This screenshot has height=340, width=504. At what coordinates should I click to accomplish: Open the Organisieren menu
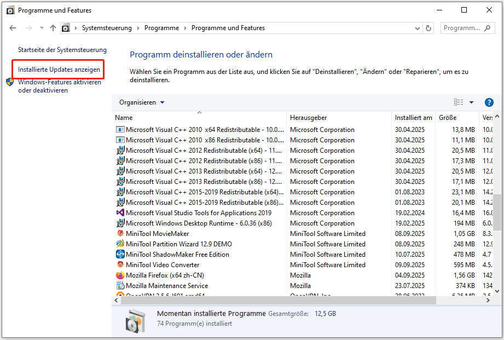click(142, 102)
